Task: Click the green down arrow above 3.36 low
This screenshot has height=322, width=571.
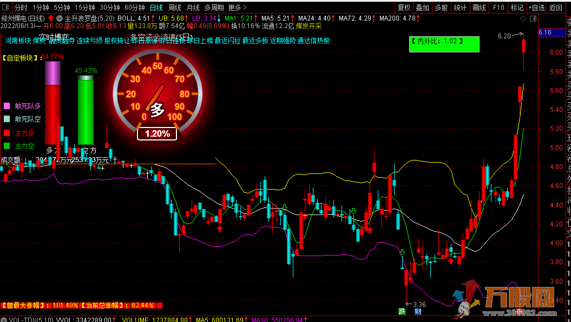Action: pyautogui.click(x=402, y=252)
